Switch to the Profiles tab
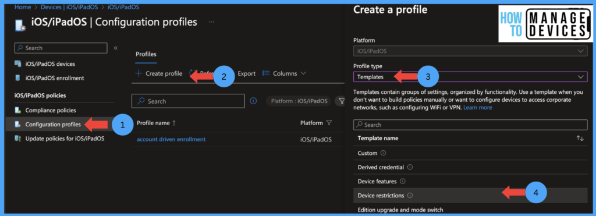Viewport: 596px width, 216px height. pyautogui.click(x=146, y=54)
